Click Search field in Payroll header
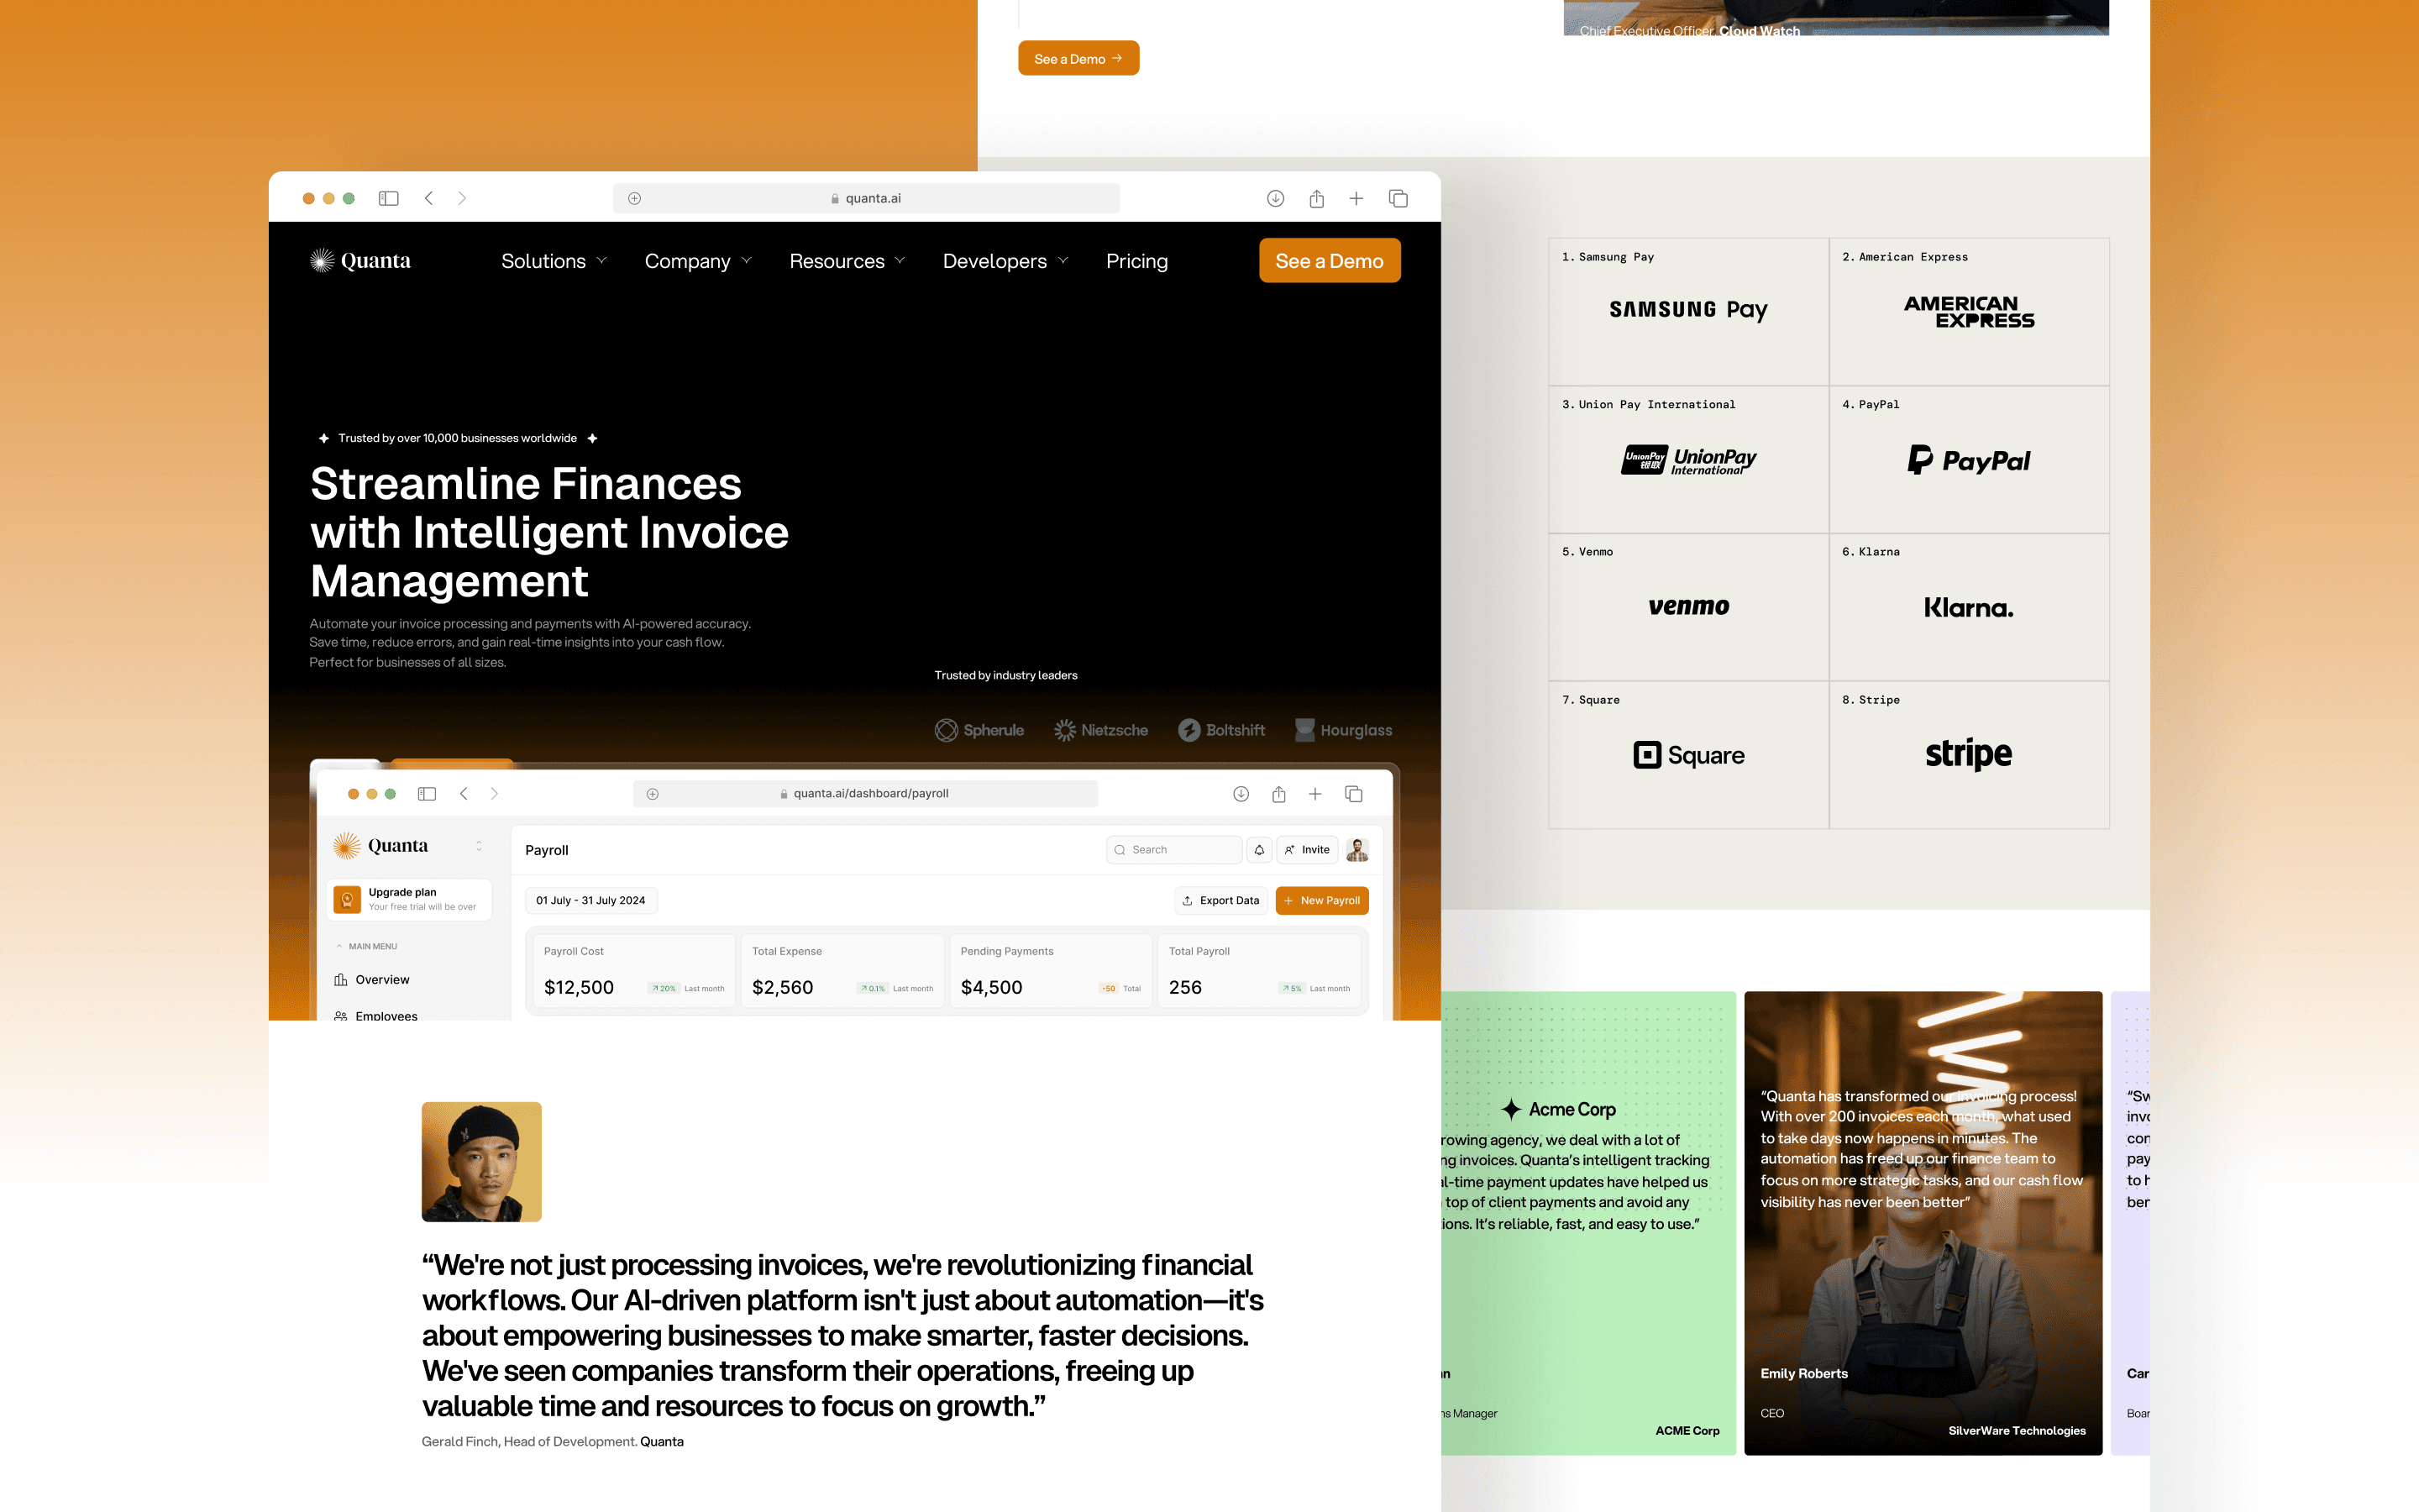Viewport: 2419px width, 1512px height. coord(1173,849)
